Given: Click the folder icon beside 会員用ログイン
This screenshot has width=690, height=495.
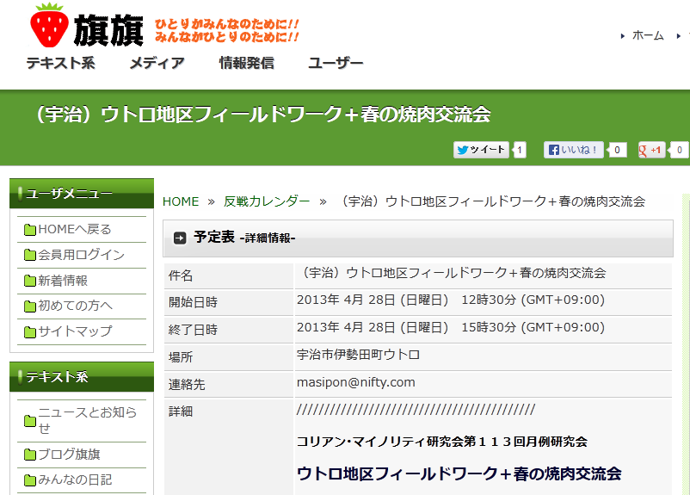Looking at the screenshot, I should (x=29, y=255).
